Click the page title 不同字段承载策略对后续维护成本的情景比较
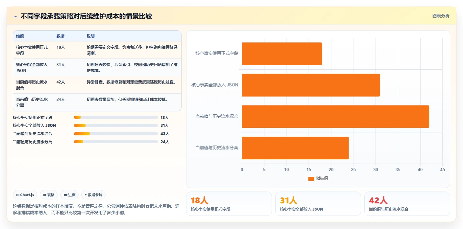 (86, 16)
